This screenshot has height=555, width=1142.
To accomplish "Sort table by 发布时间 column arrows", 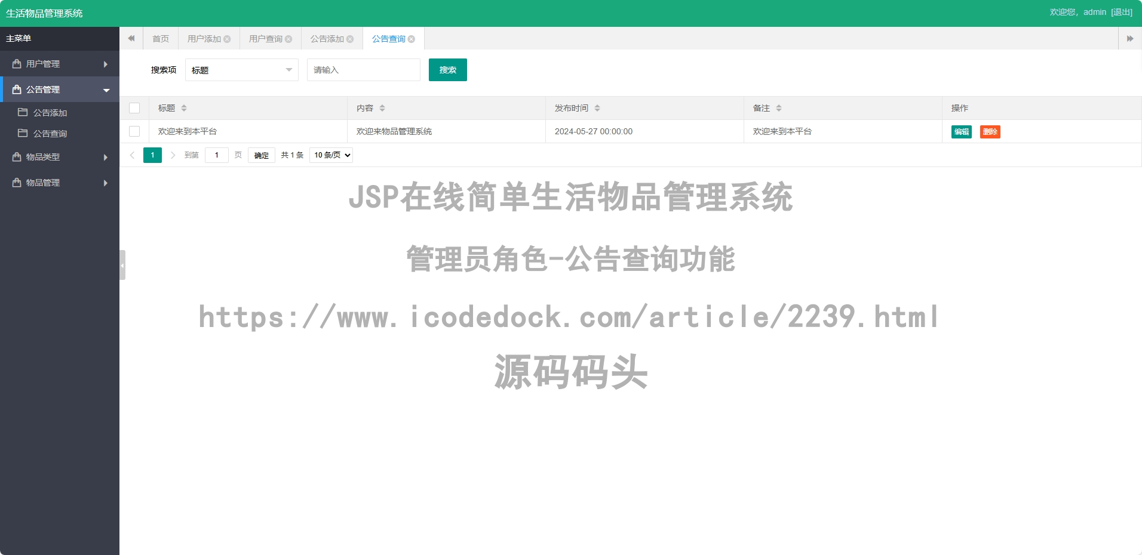I will click(x=597, y=108).
